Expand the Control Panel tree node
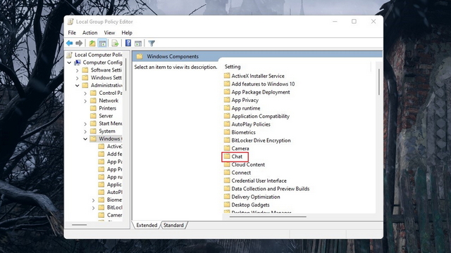 [85, 93]
